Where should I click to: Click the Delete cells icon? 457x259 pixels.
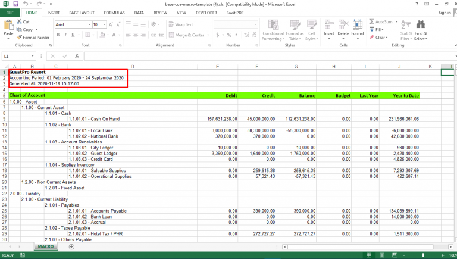[343, 27]
